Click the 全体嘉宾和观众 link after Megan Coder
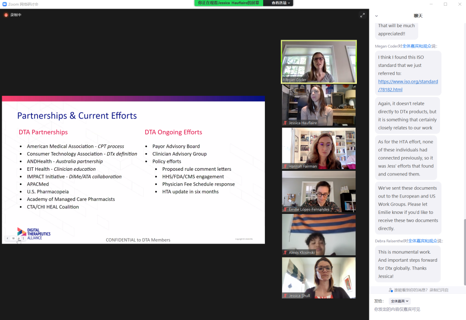The width and height of the screenshot is (466, 320). click(x=417, y=46)
